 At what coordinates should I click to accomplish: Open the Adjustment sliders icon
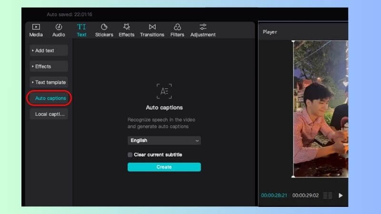[x=203, y=27]
